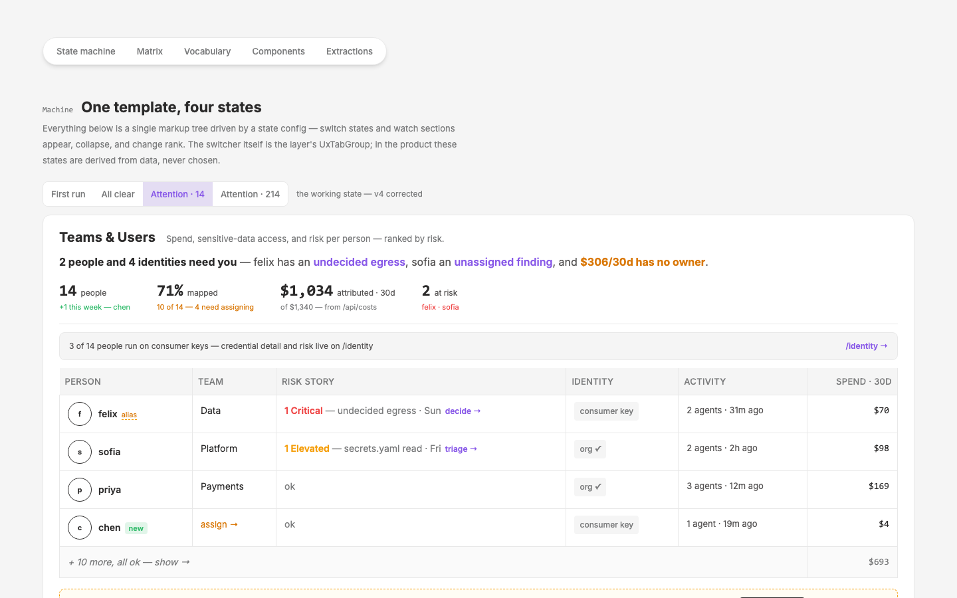Click the Teams & Users heading
Screen dimensions: 957x598
(x=107, y=237)
